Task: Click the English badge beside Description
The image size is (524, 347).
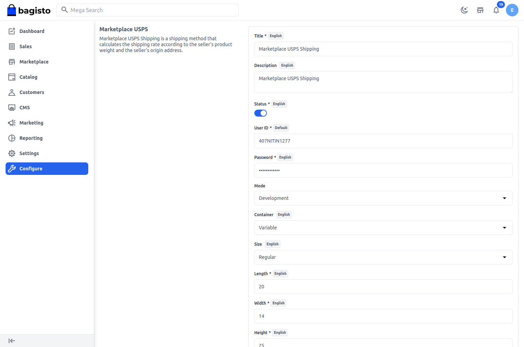Action: point(287,65)
